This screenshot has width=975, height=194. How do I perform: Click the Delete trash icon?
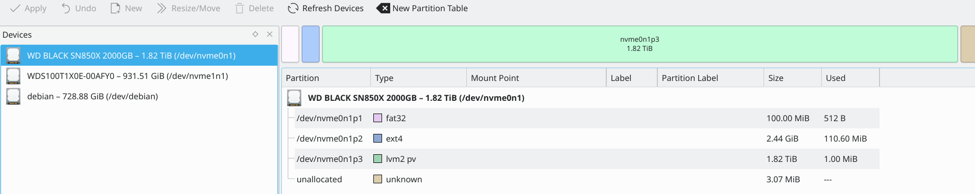[254, 8]
